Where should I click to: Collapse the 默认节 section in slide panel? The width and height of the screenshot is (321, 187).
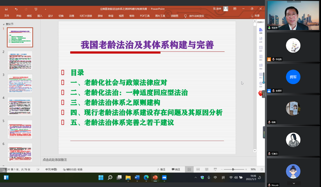point(4,24)
